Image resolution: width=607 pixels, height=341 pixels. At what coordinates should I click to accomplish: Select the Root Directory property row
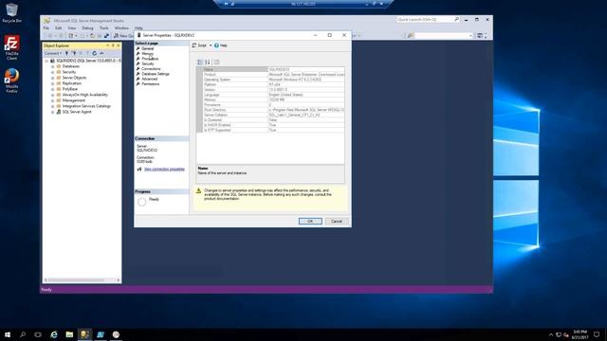click(274, 110)
